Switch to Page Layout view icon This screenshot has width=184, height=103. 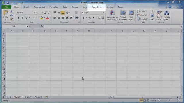point(144,100)
